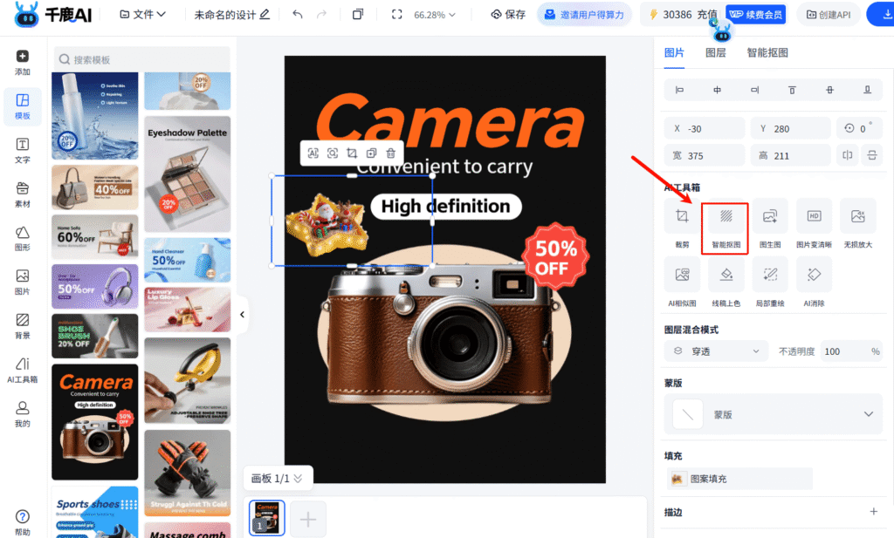Viewport: 894px width, 538px height.
Task: Open 文字 text panel in left sidebar
Action: (x=23, y=150)
